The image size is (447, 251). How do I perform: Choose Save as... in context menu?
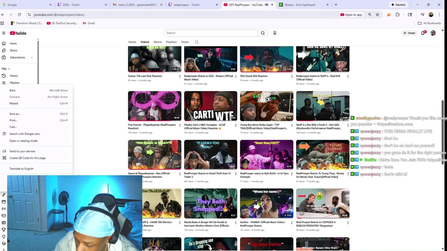(x=37, y=114)
